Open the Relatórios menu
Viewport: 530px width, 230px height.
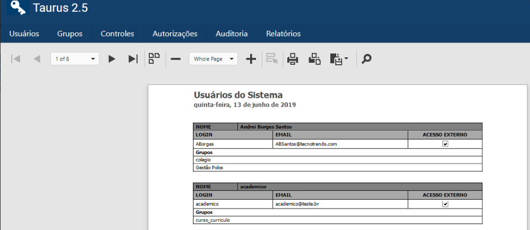tap(283, 33)
